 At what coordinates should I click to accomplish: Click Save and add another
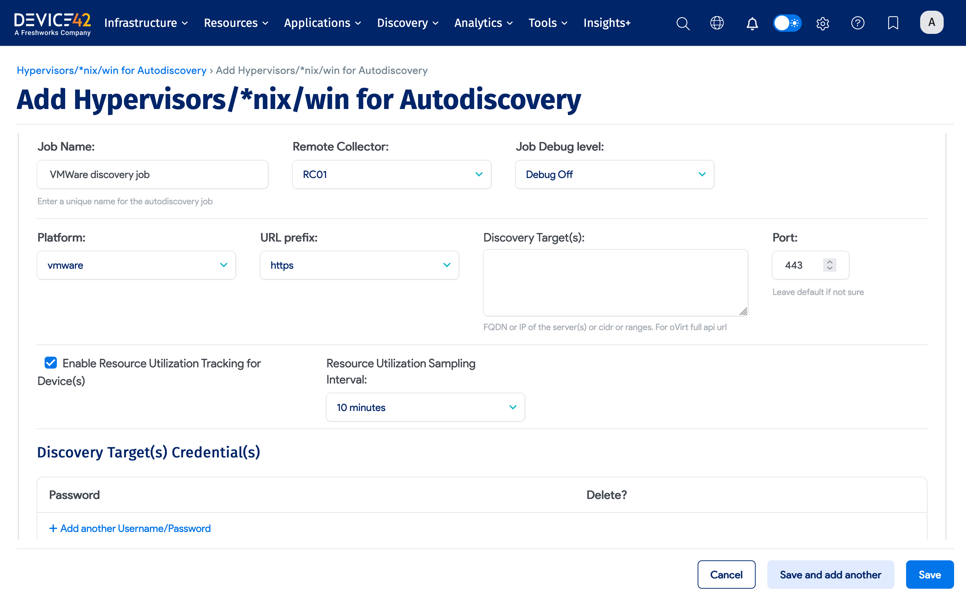click(830, 574)
